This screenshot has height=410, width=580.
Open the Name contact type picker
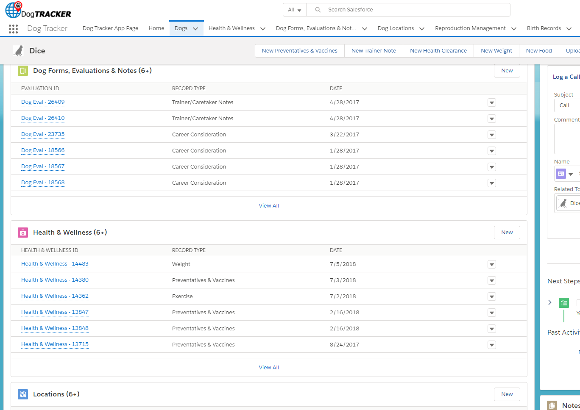(565, 174)
